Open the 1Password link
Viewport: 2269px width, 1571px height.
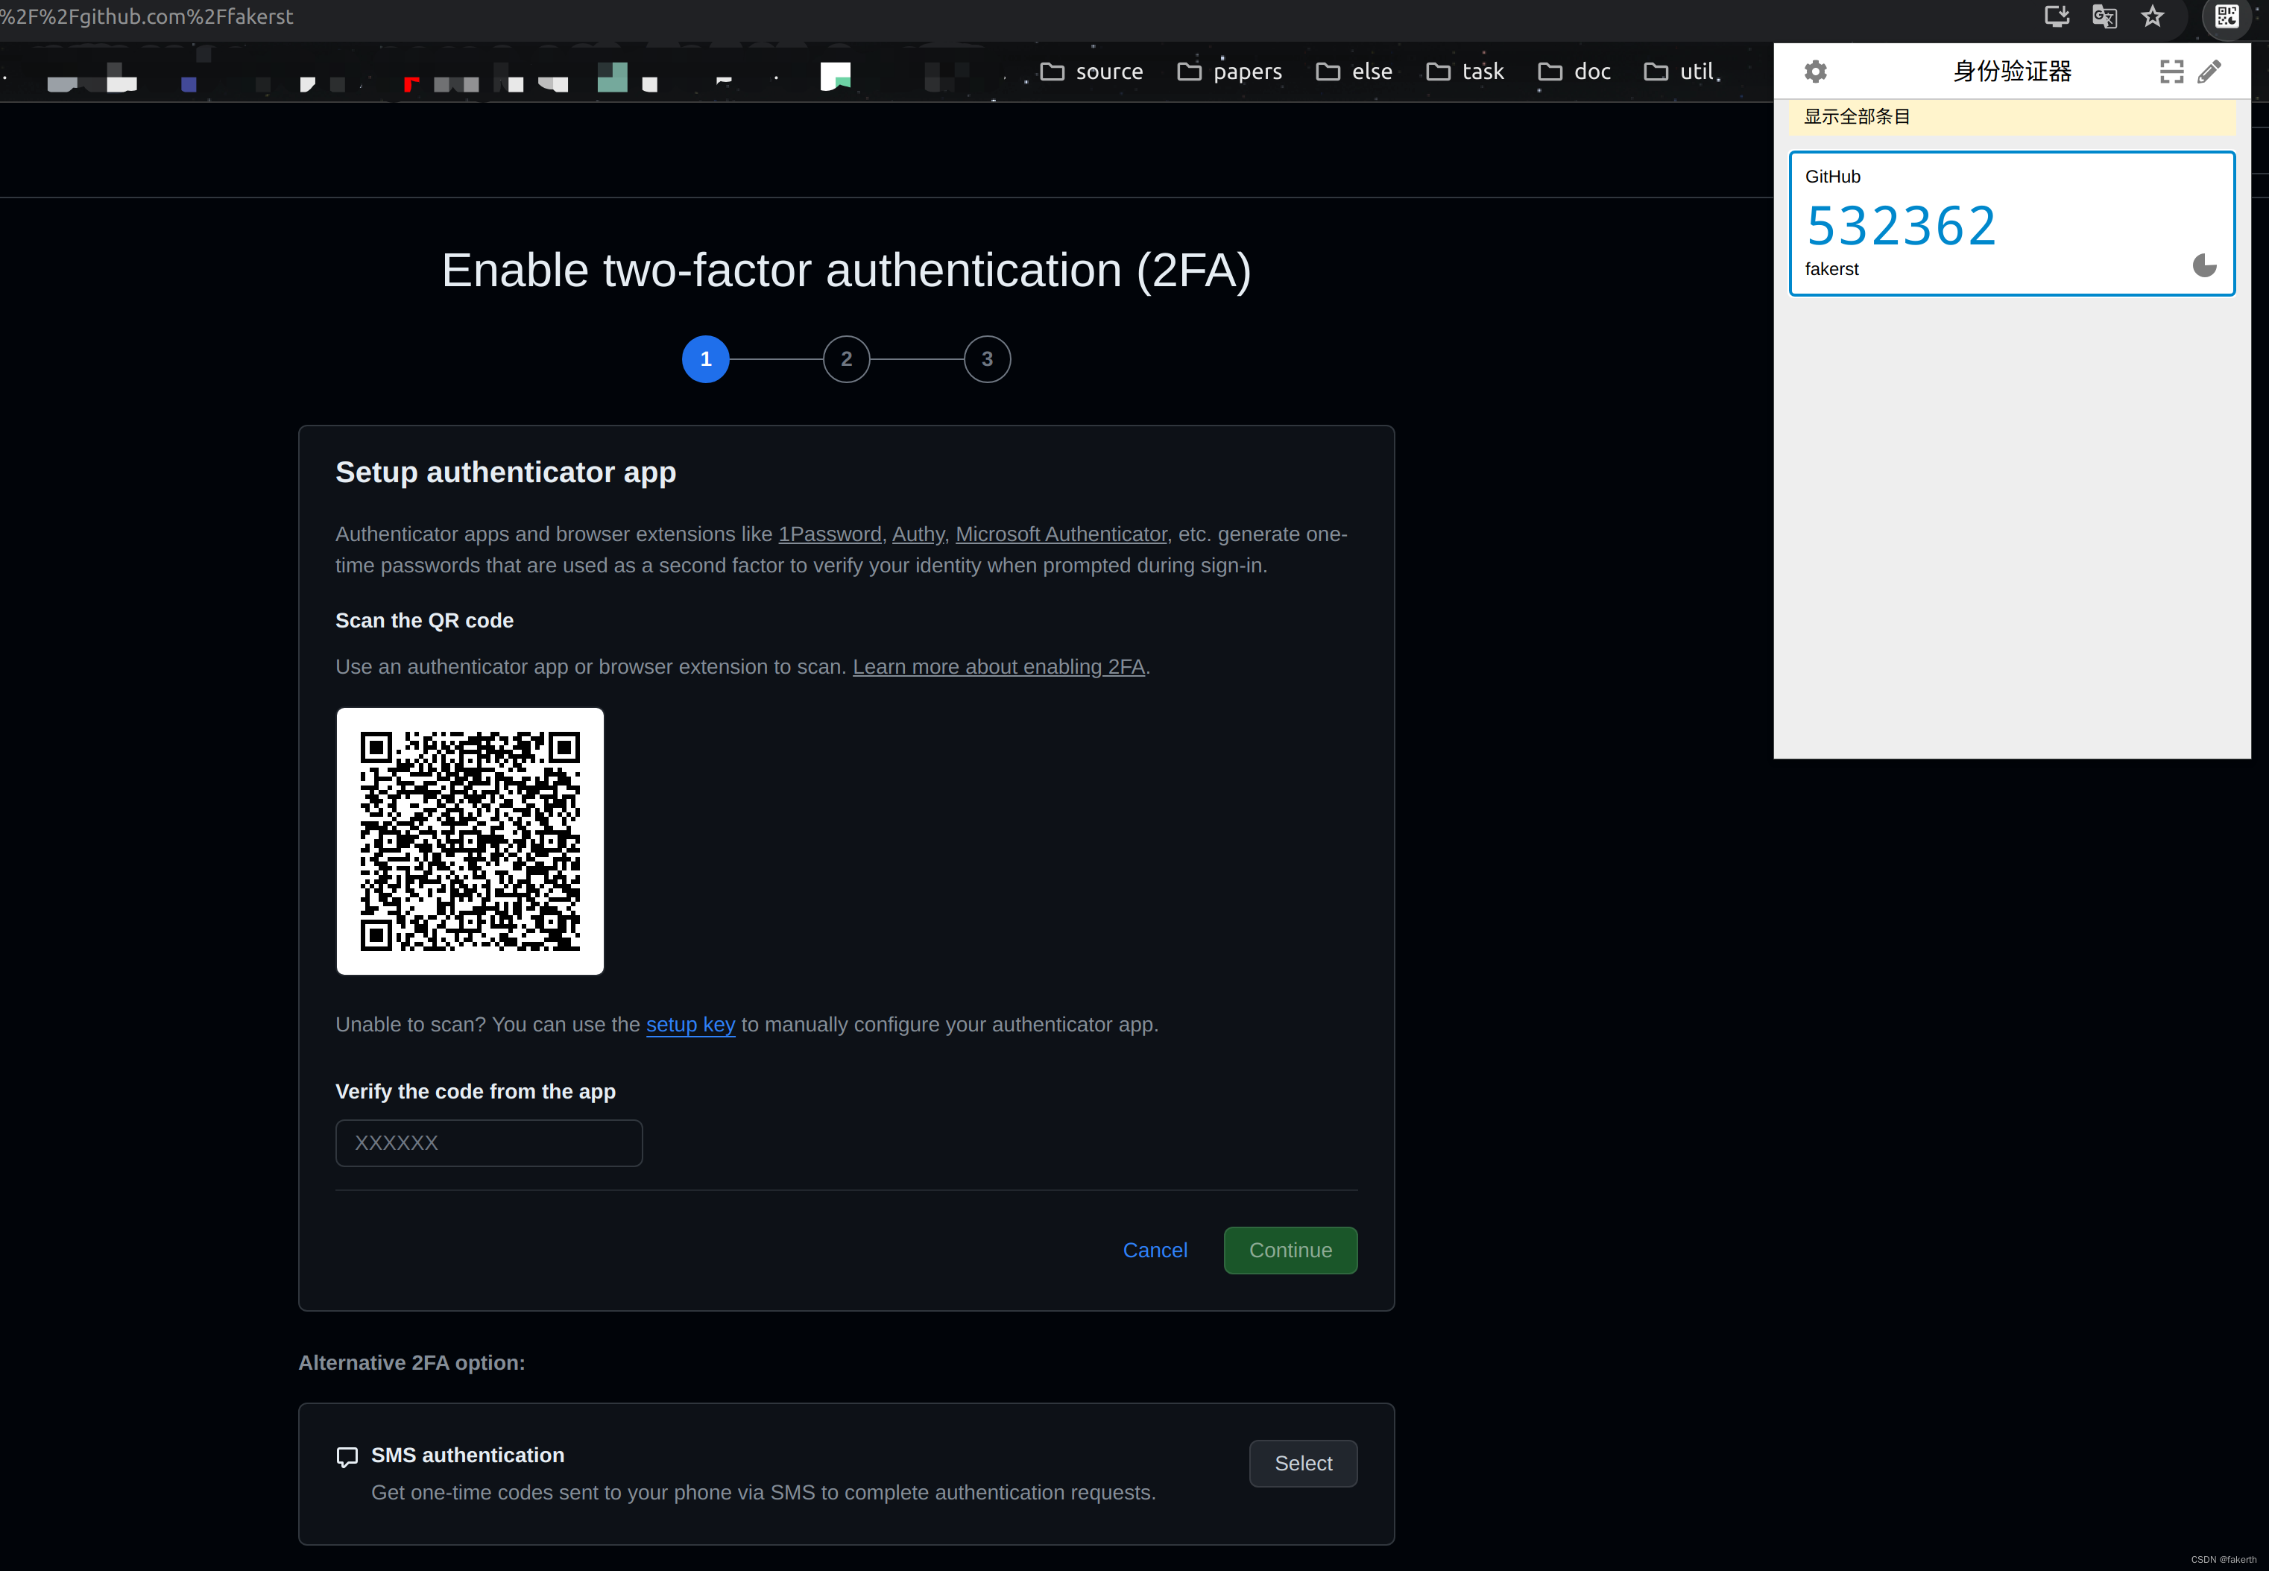(x=829, y=534)
